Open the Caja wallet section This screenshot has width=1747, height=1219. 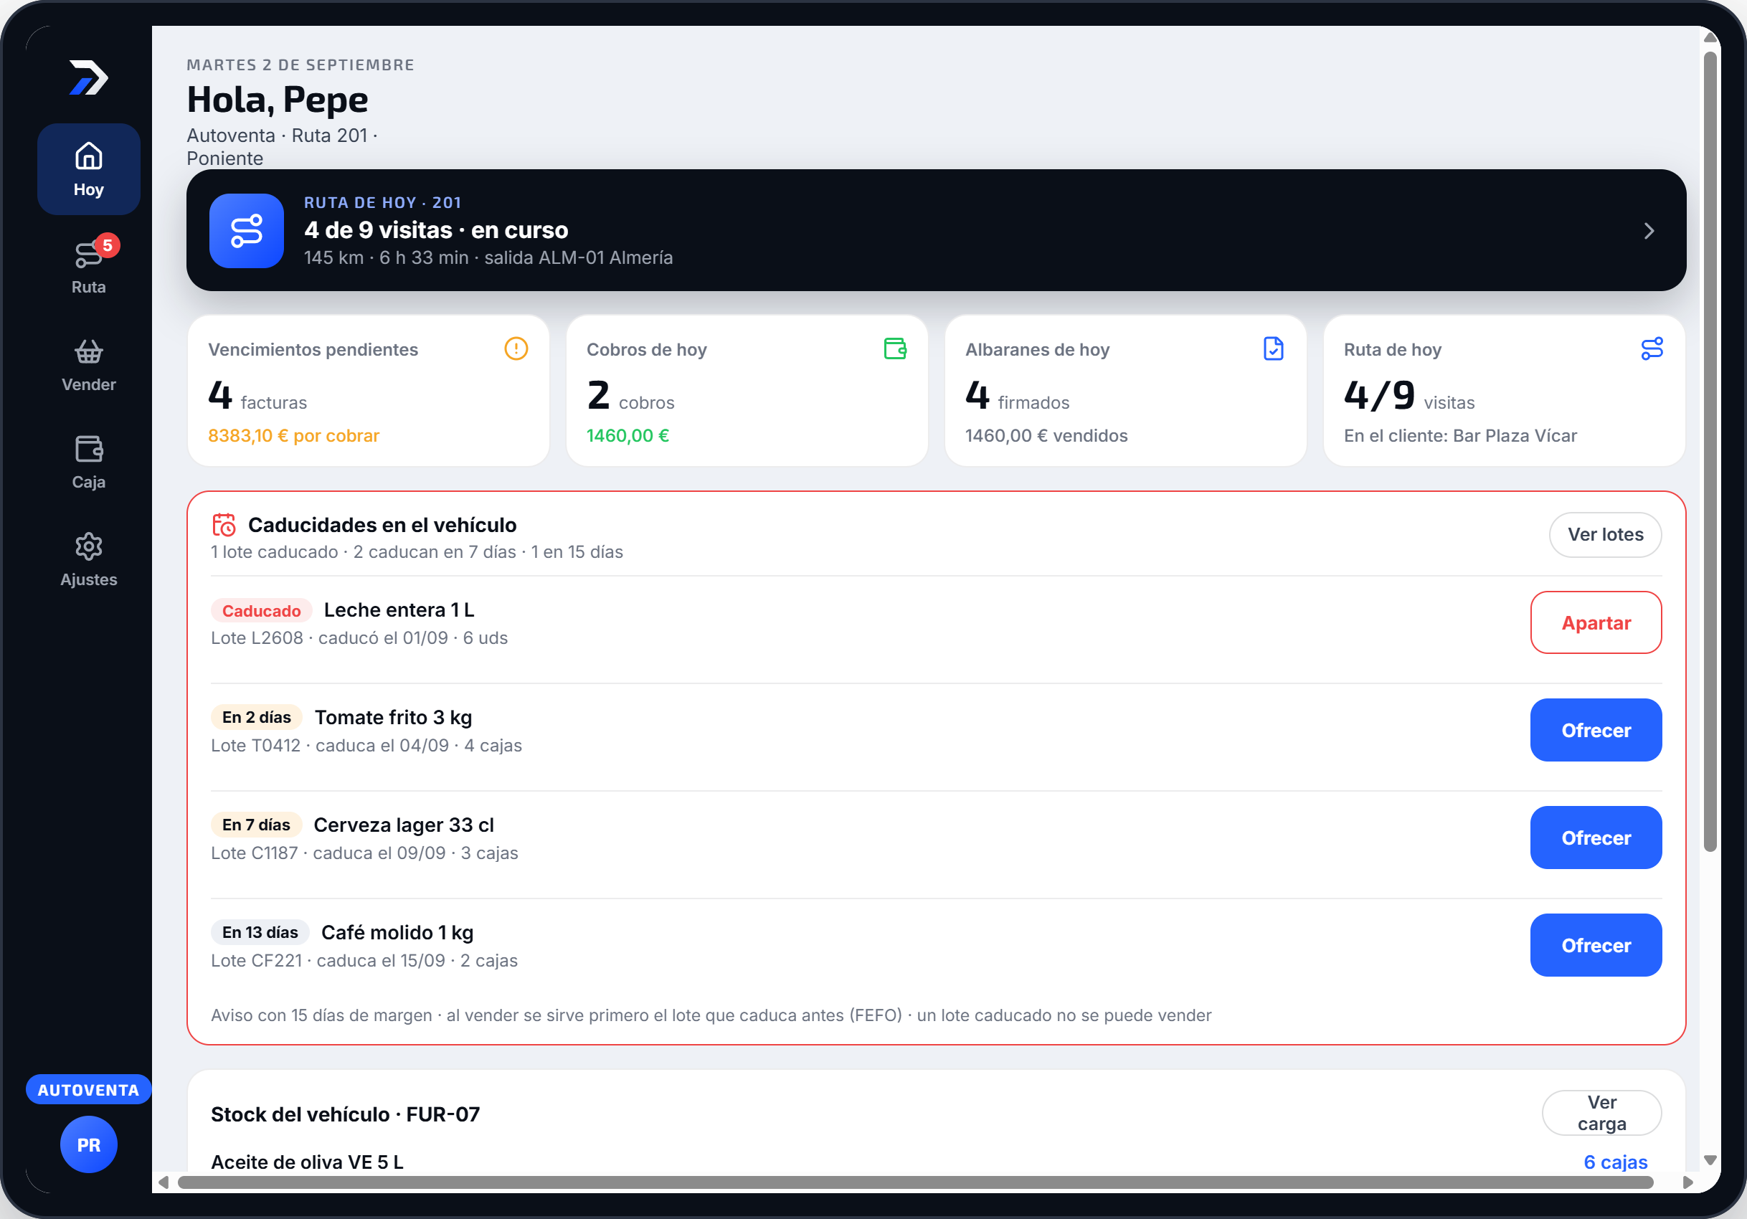click(x=88, y=462)
